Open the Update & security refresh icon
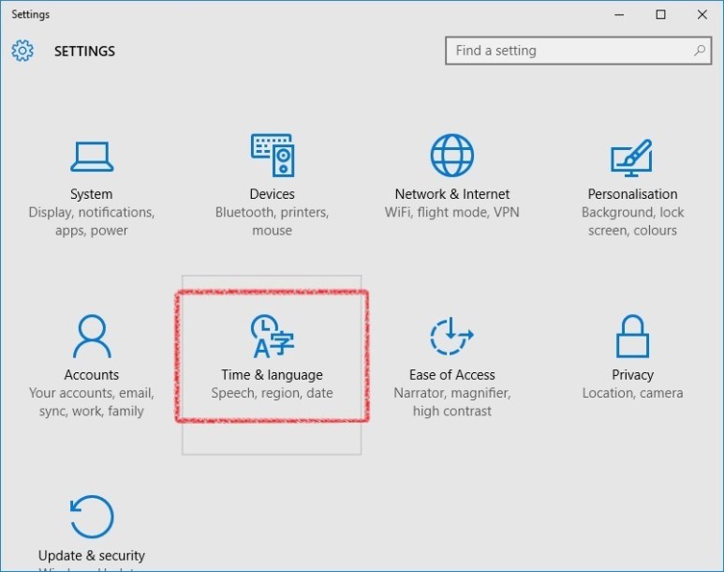Viewport: 724px width, 572px height. point(92,517)
